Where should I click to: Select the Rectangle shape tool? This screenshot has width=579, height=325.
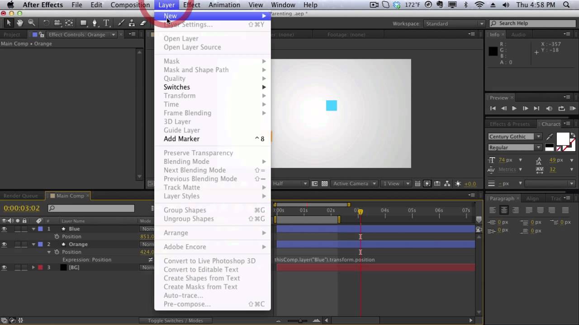(x=84, y=23)
